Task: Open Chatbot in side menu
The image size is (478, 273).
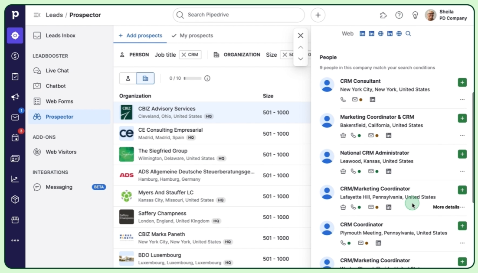Action: pos(69,86)
